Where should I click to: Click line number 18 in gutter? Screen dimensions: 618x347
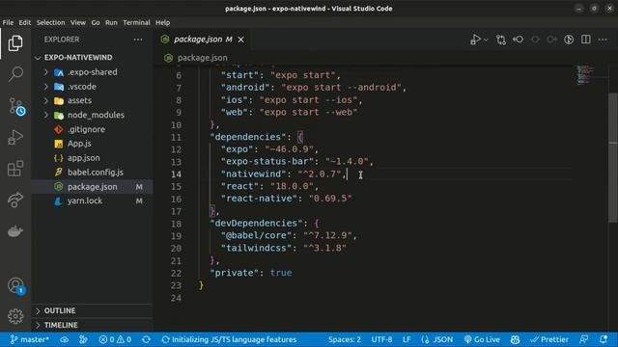coord(176,224)
